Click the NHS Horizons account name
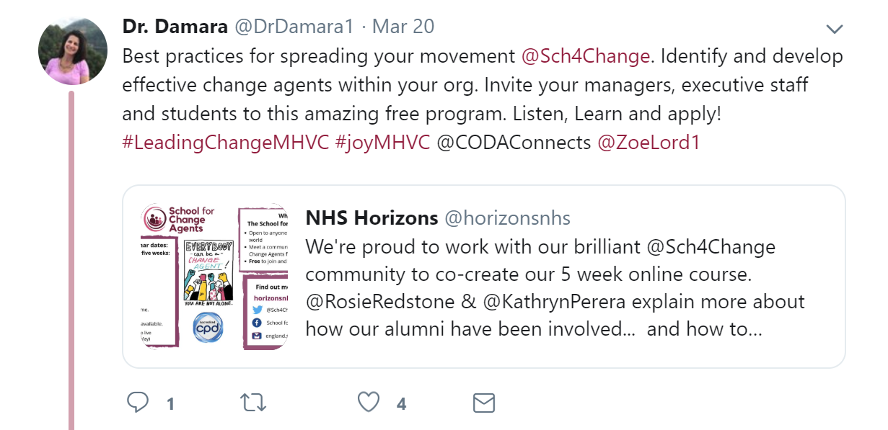The width and height of the screenshot is (888, 430). point(372,218)
